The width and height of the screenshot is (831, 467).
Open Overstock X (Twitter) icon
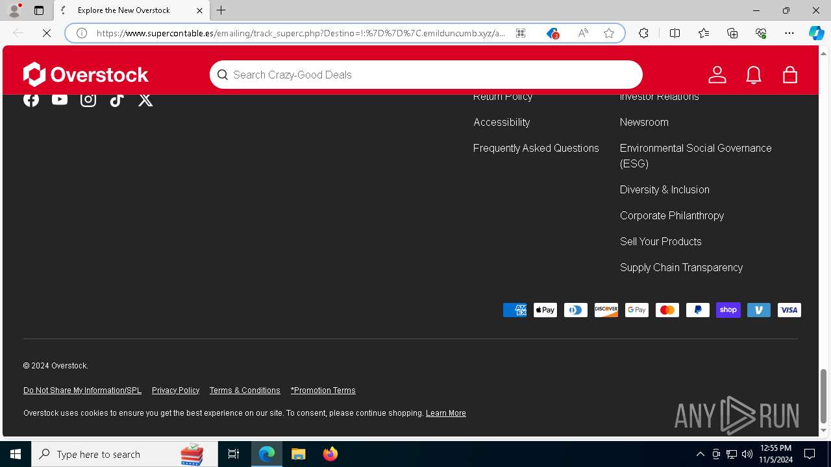145,99
